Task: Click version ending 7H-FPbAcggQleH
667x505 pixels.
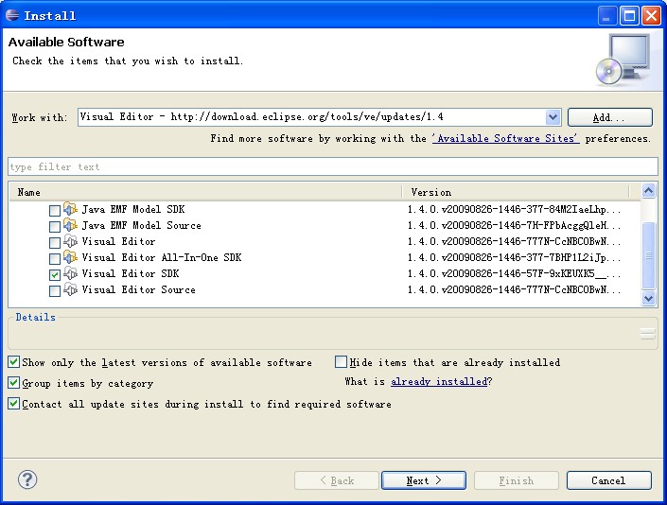Action: coord(514,225)
